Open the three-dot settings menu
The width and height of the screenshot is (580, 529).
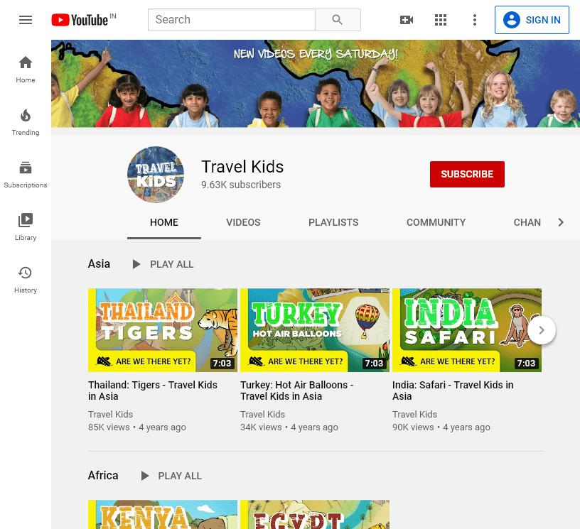coord(475,20)
